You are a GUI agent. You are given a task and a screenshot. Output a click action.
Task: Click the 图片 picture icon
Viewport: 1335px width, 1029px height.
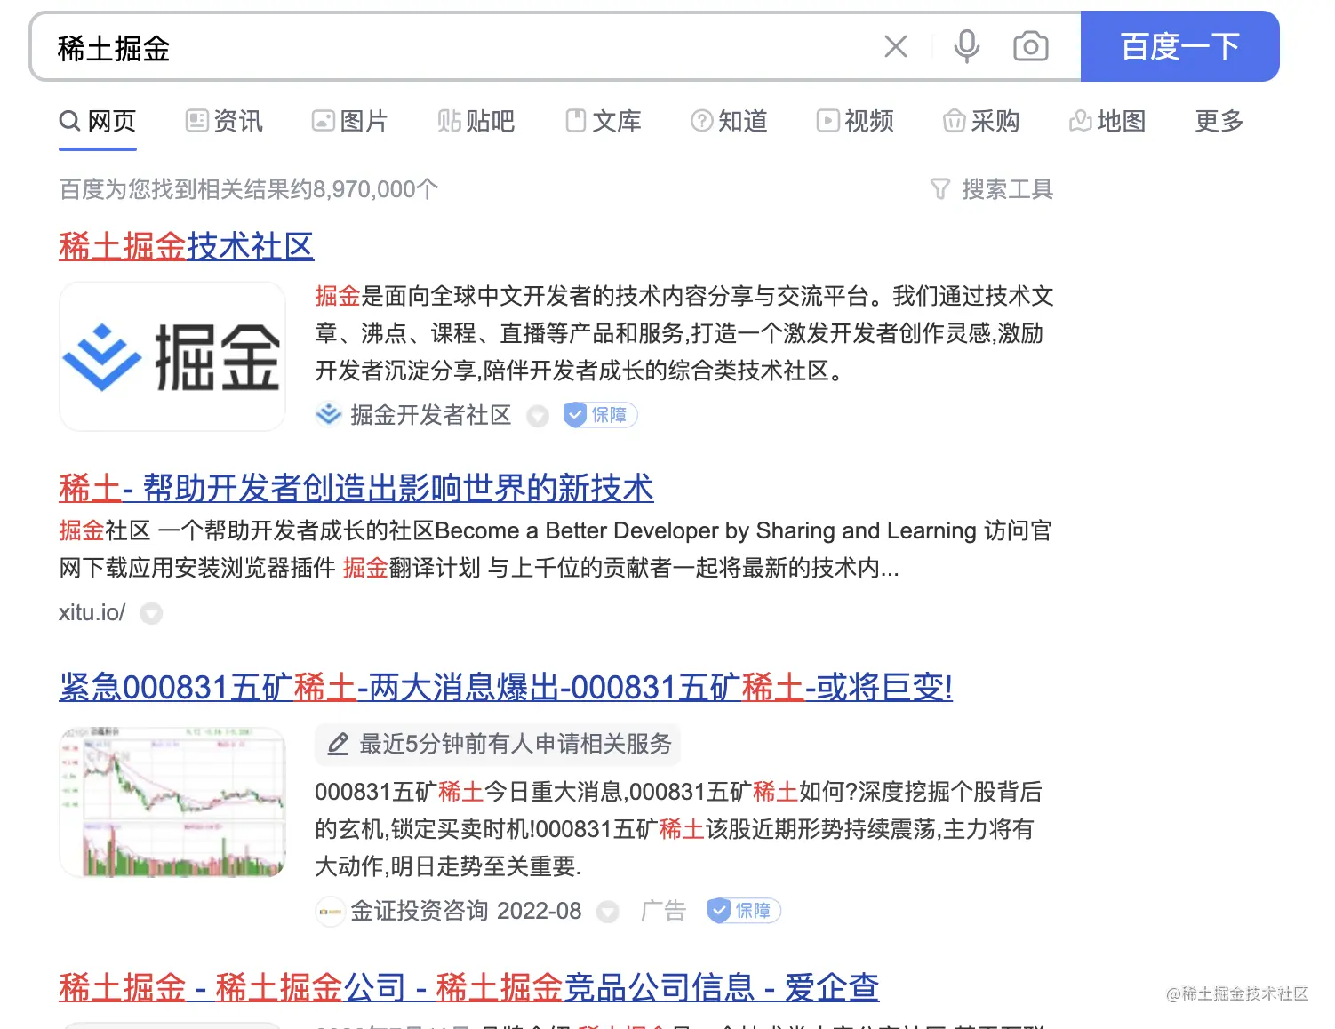[323, 120]
